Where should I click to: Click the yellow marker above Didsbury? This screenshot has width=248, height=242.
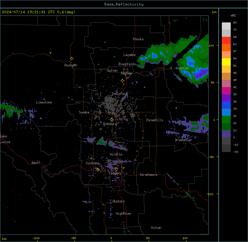pos(112,120)
